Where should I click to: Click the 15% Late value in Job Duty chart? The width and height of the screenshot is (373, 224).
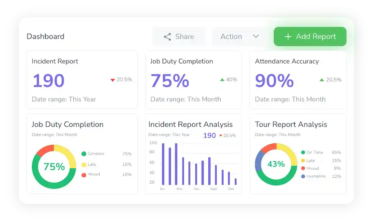tap(127, 164)
